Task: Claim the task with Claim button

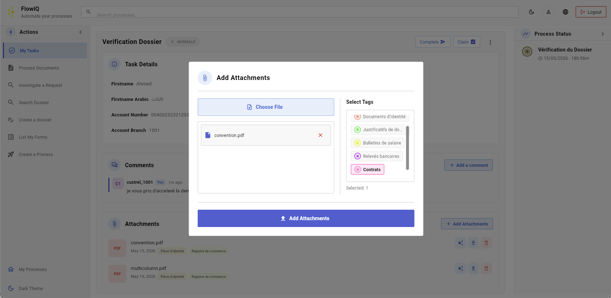Action: pos(467,42)
